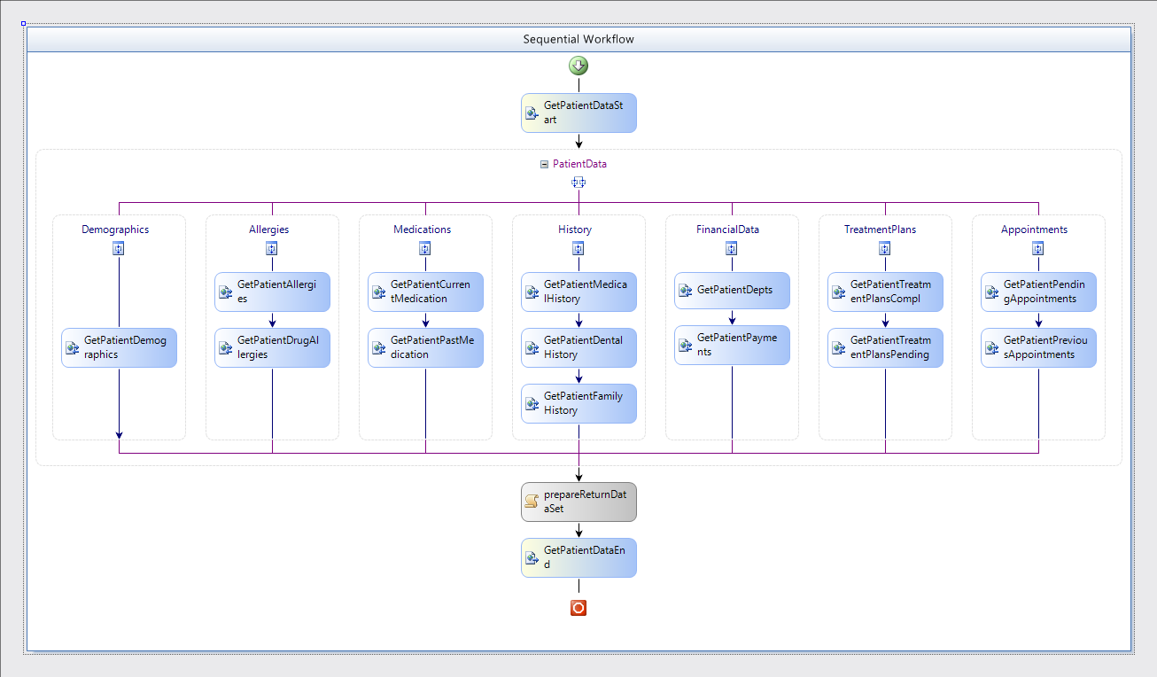Click the History branch title
This screenshot has height=677, width=1157.
click(x=575, y=230)
